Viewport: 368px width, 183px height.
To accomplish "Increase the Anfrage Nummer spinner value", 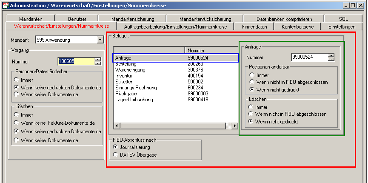I will tap(331, 55).
